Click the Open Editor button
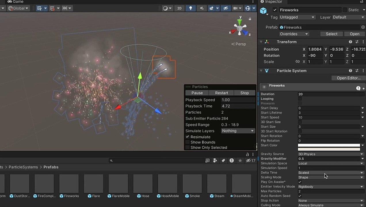This screenshot has height=207, width=366. 348,78
